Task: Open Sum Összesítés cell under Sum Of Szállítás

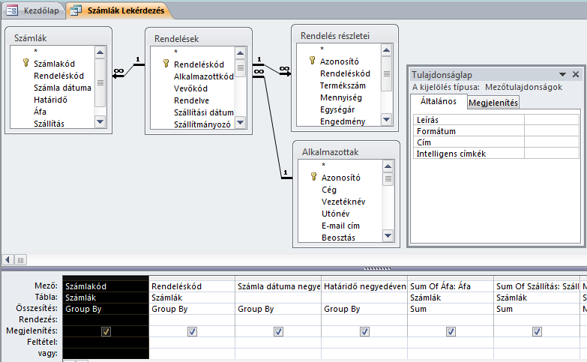Action: [x=537, y=309]
